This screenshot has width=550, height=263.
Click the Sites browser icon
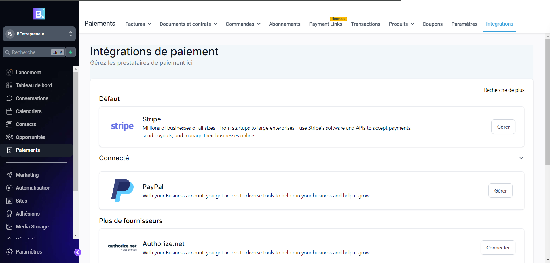pos(9,201)
